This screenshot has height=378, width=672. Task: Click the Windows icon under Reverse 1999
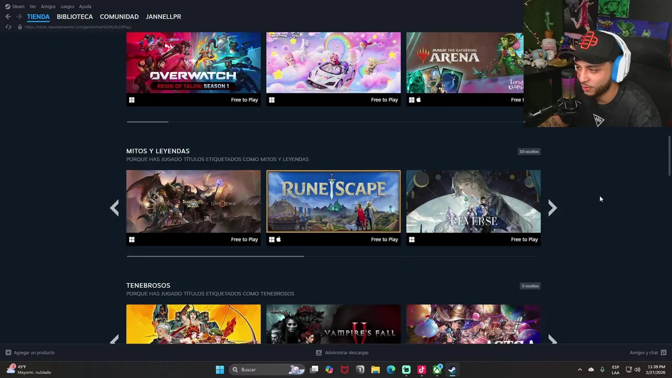[412, 239]
